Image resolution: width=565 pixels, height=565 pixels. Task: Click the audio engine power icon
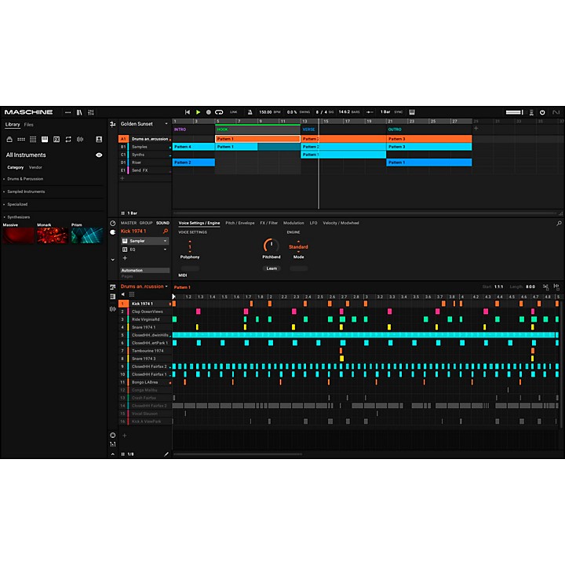click(542, 112)
